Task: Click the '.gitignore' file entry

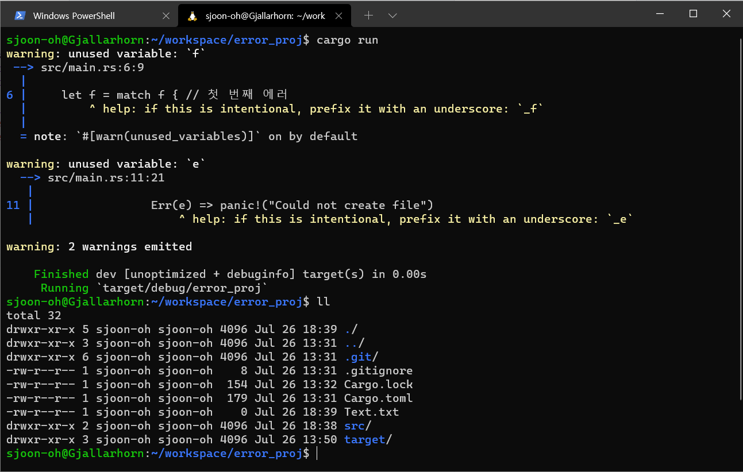Action: click(x=379, y=370)
